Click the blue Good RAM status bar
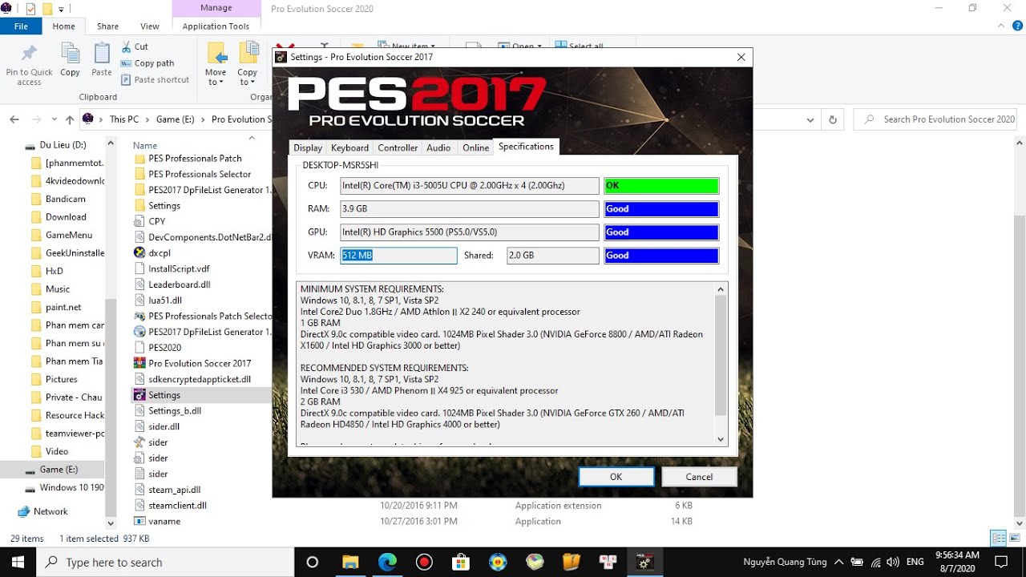The width and height of the screenshot is (1026, 577). point(661,209)
